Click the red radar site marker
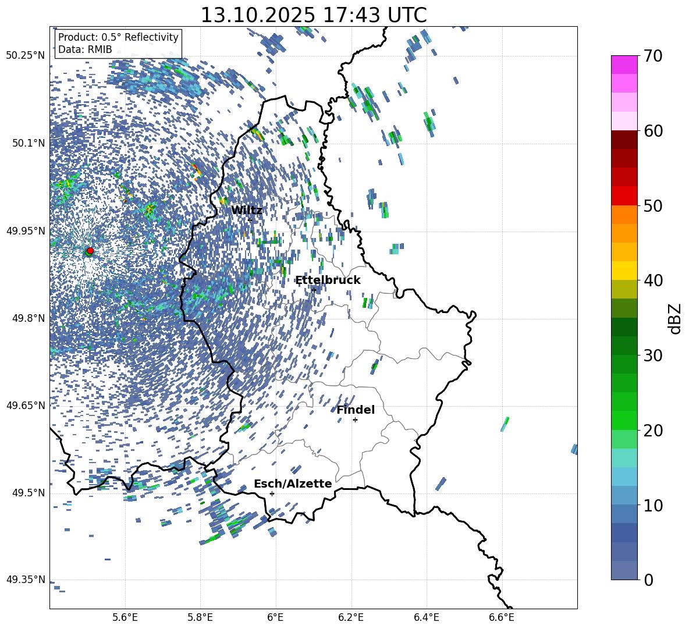Image resolution: width=689 pixels, height=629 pixels. click(x=90, y=250)
